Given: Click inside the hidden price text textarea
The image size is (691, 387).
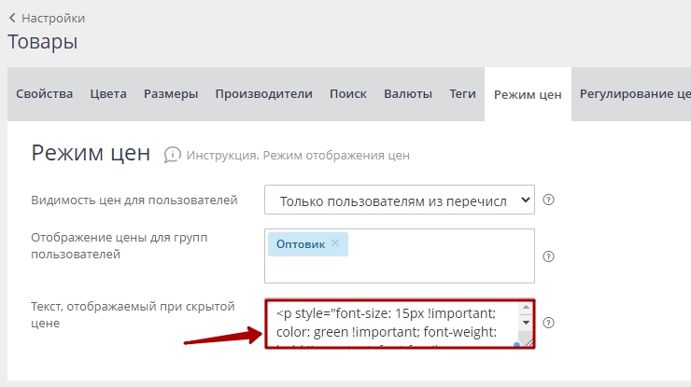Looking at the screenshot, I should [392, 324].
